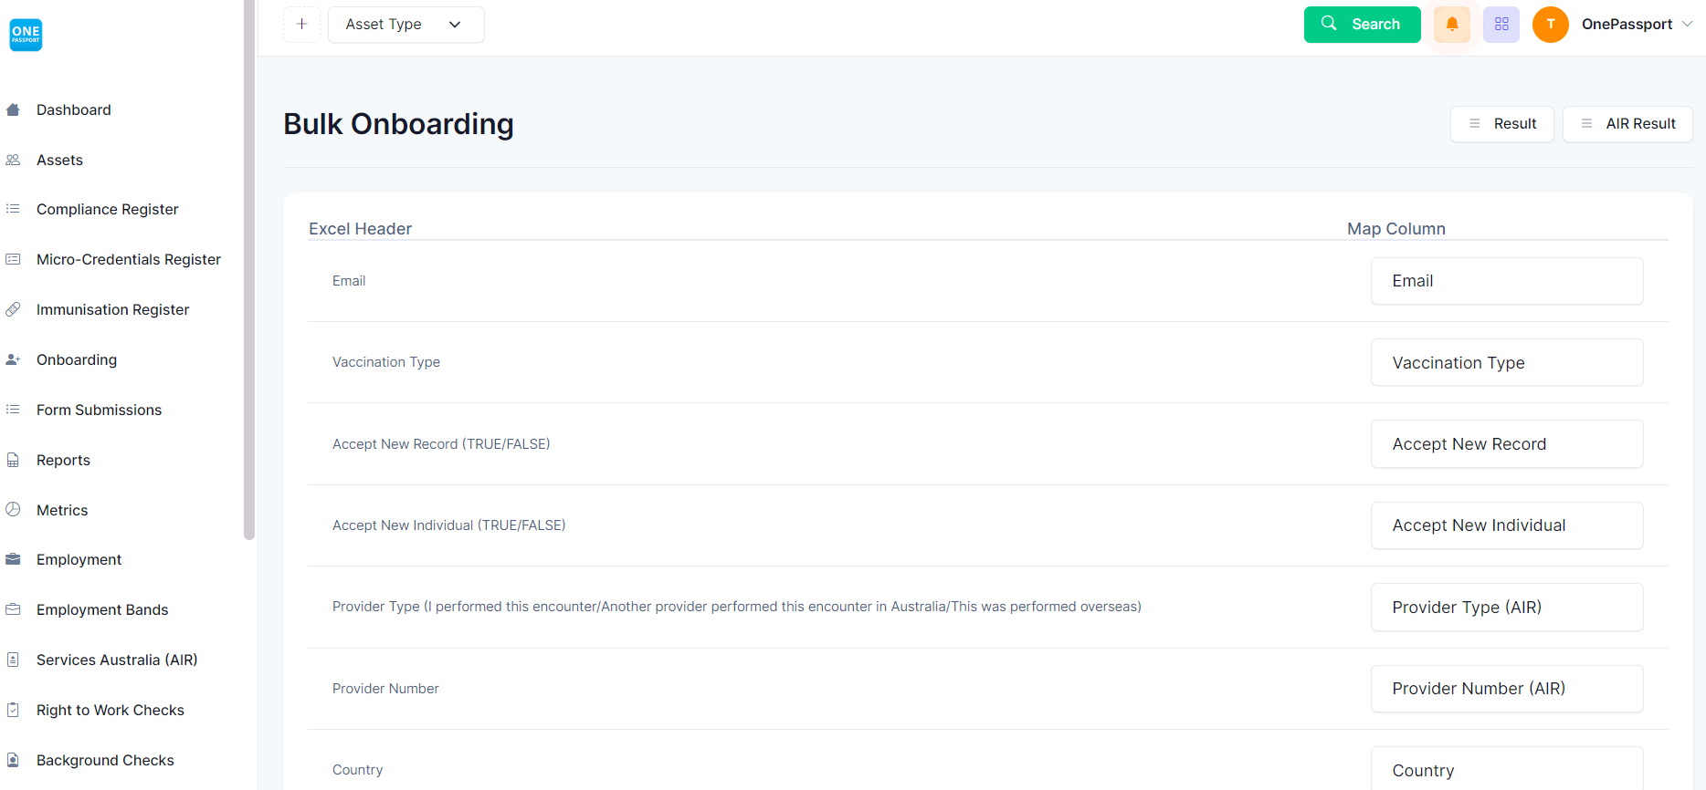This screenshot has width=1706, height=790.
Task: Open Employment Bands menu item
Action: tap(102, 609)
